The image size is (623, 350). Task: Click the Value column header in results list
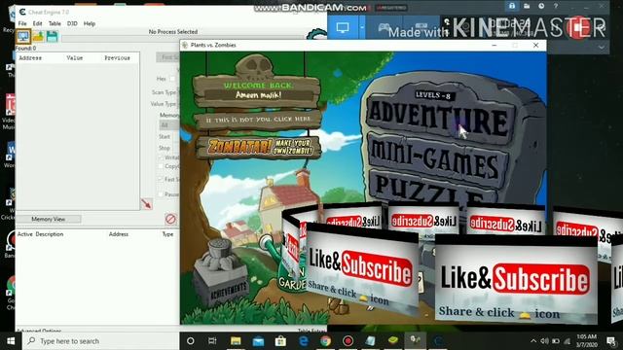[75, 58]
